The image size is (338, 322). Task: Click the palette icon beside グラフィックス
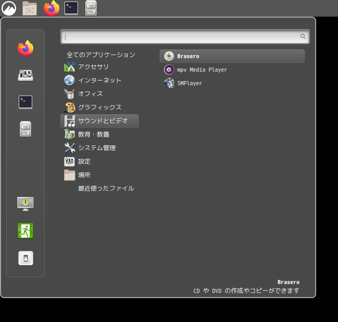click(69, 108)
